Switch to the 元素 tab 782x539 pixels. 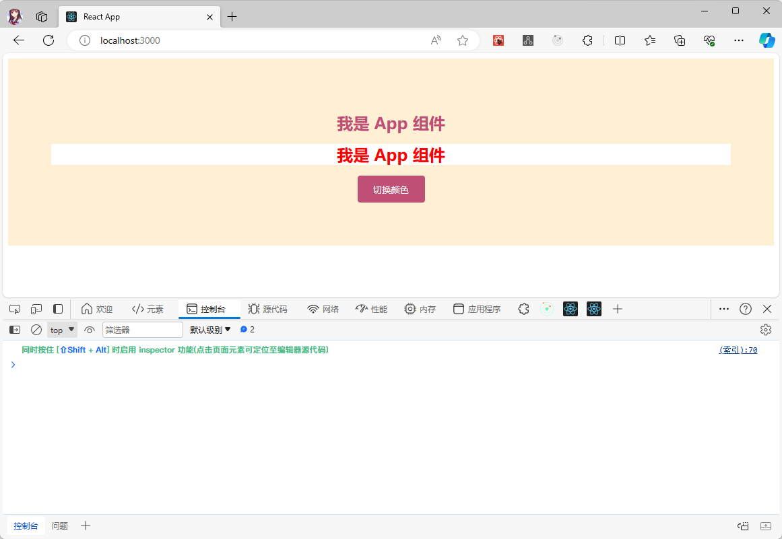pyautogui.click(x=148, y=309)
